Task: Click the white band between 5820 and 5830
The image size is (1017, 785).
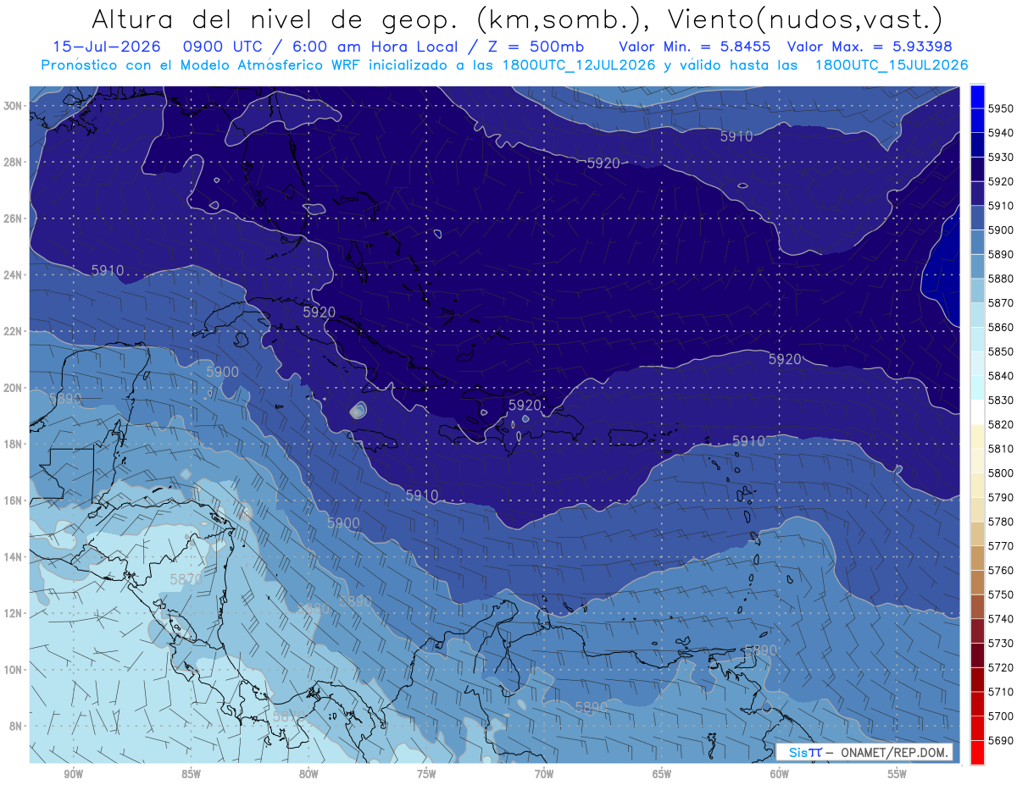Action: tap(977, 412)
